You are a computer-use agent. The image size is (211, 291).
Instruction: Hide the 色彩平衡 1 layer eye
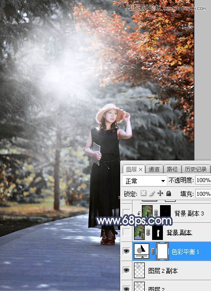coord(127,251)
